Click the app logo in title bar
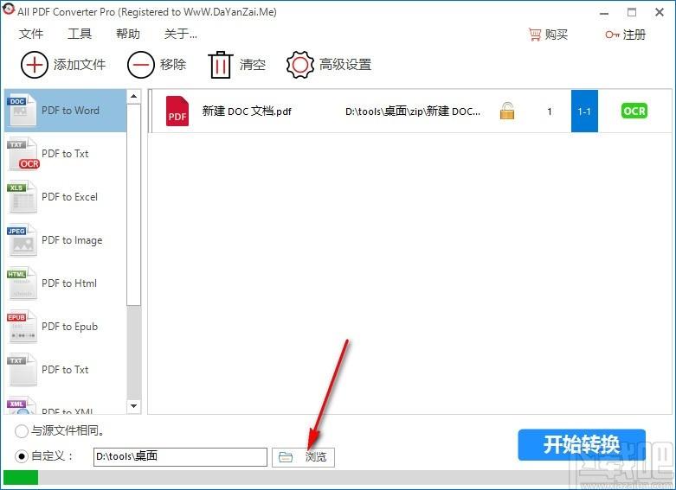Viewport: 676px width, 490px height. (x=9, y=10)
